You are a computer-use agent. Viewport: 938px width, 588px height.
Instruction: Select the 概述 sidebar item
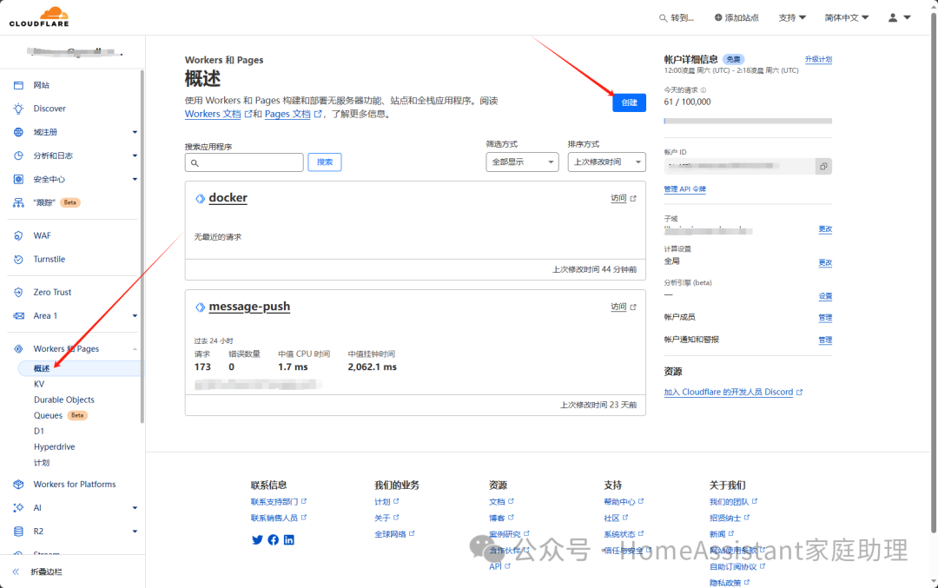80,368
